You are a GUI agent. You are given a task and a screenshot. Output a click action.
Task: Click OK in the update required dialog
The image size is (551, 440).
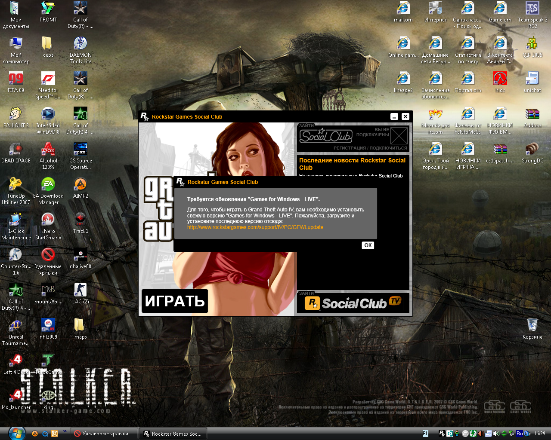click(368, 245)
